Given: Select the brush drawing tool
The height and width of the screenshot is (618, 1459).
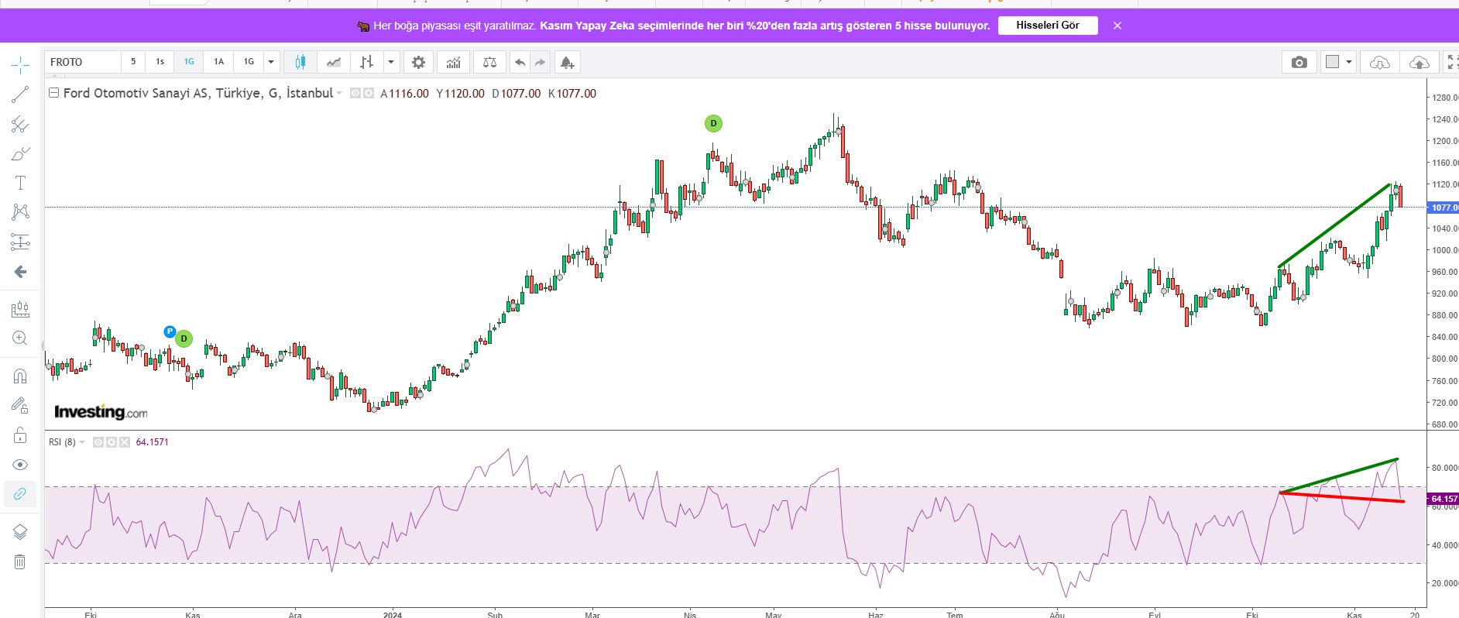Looking at the screenshot, I should [x=20, y=153].
